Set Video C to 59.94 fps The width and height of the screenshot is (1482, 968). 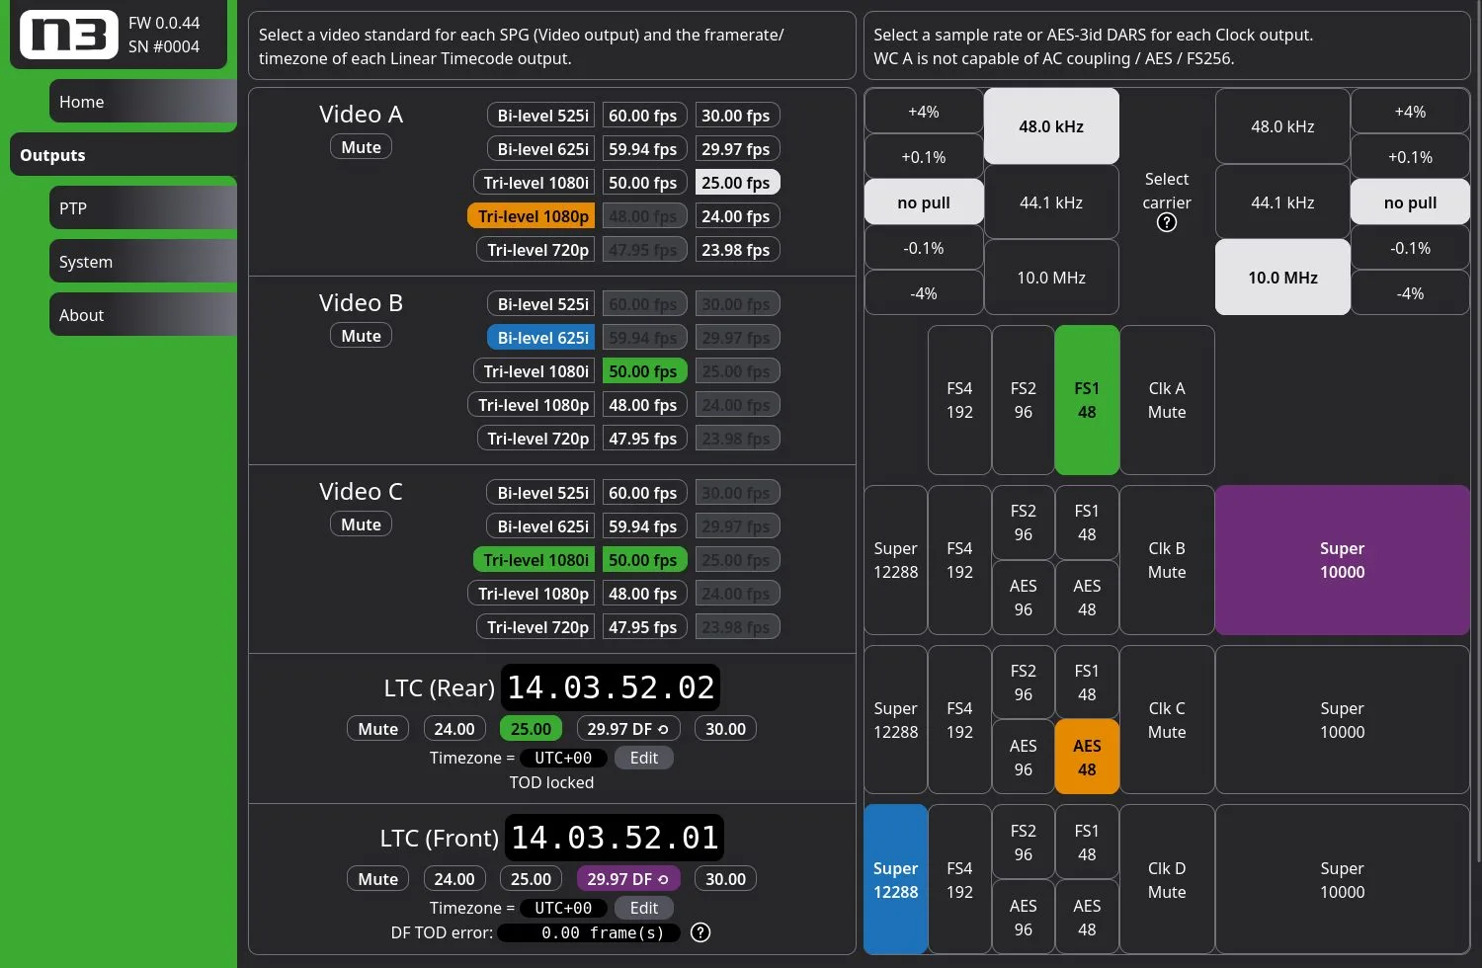643,526
